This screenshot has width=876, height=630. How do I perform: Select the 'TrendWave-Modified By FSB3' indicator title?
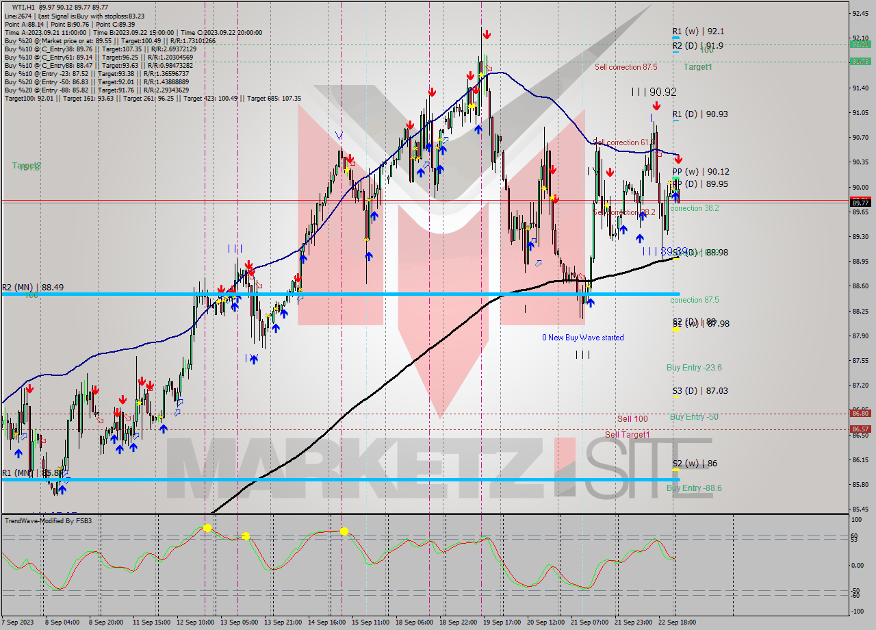click(49, 521)
